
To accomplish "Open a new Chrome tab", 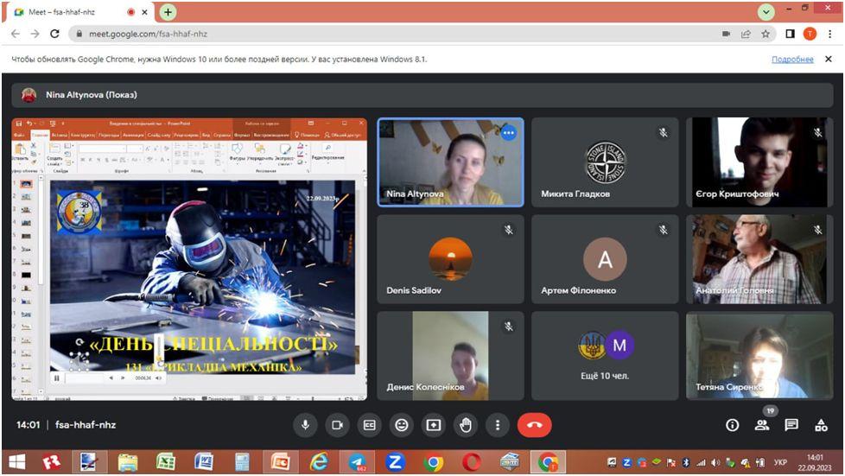I will pyautogui.click(x=168, y=12).
